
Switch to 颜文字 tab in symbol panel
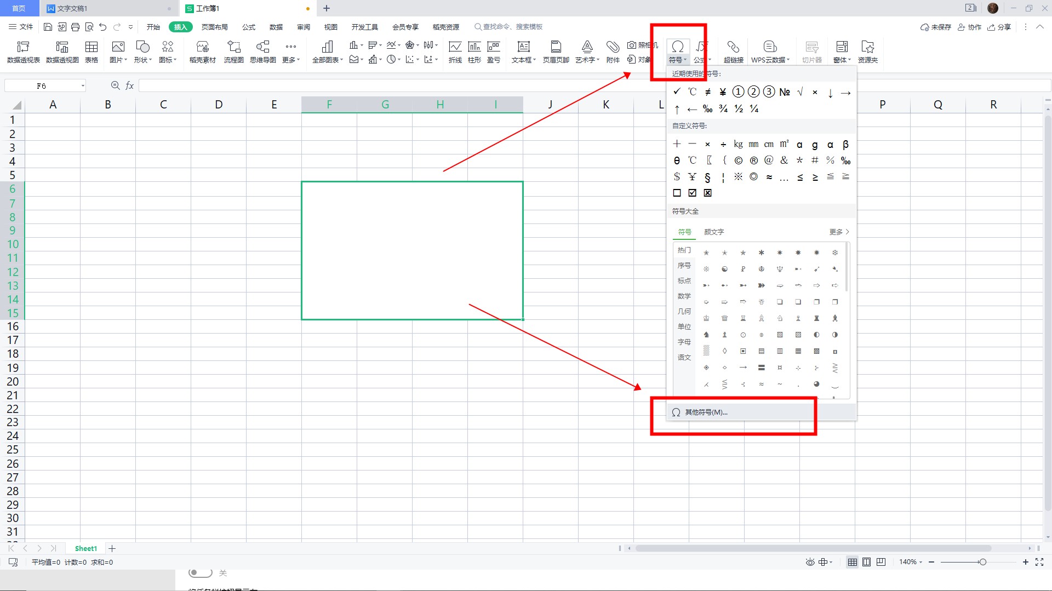pyautogui.click(x=713, y=232)
